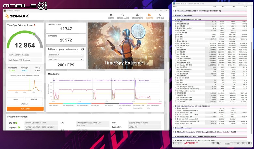The width and height of the screenshot is (254, 149).
Task: Collapse the dGPU NVIDIA GeForce RTX 5080 group
Action: [x=174, y=20]
